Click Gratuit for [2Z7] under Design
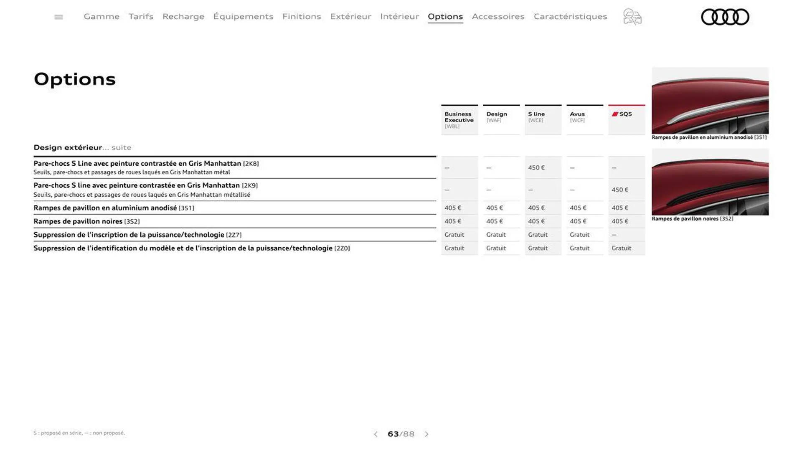Viewport: 802px width, 451px height. (496, 235)
